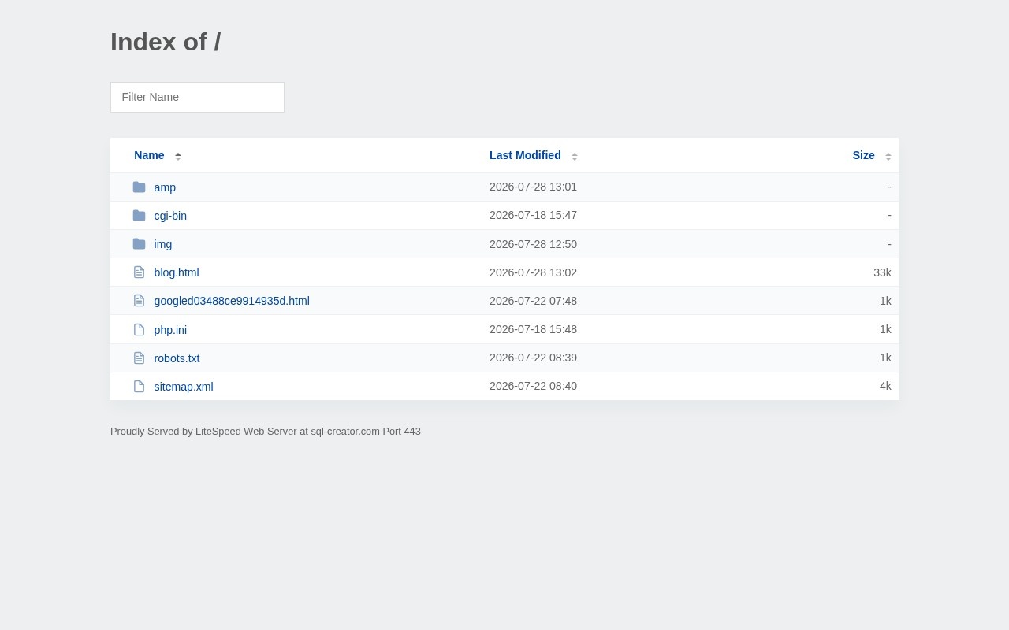Open the robots.txt file link
The height and width of the screenshot is (630, 1009).
tap(177, 358)
